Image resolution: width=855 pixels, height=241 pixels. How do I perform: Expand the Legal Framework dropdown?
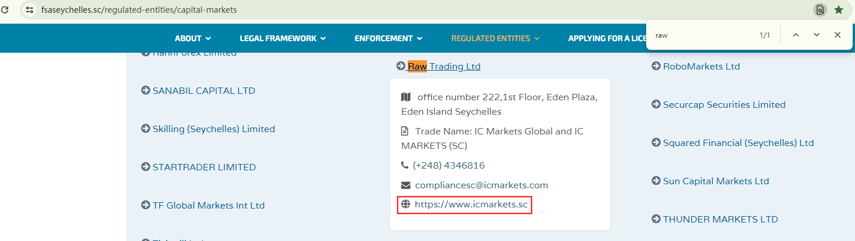tap(282, 38)
